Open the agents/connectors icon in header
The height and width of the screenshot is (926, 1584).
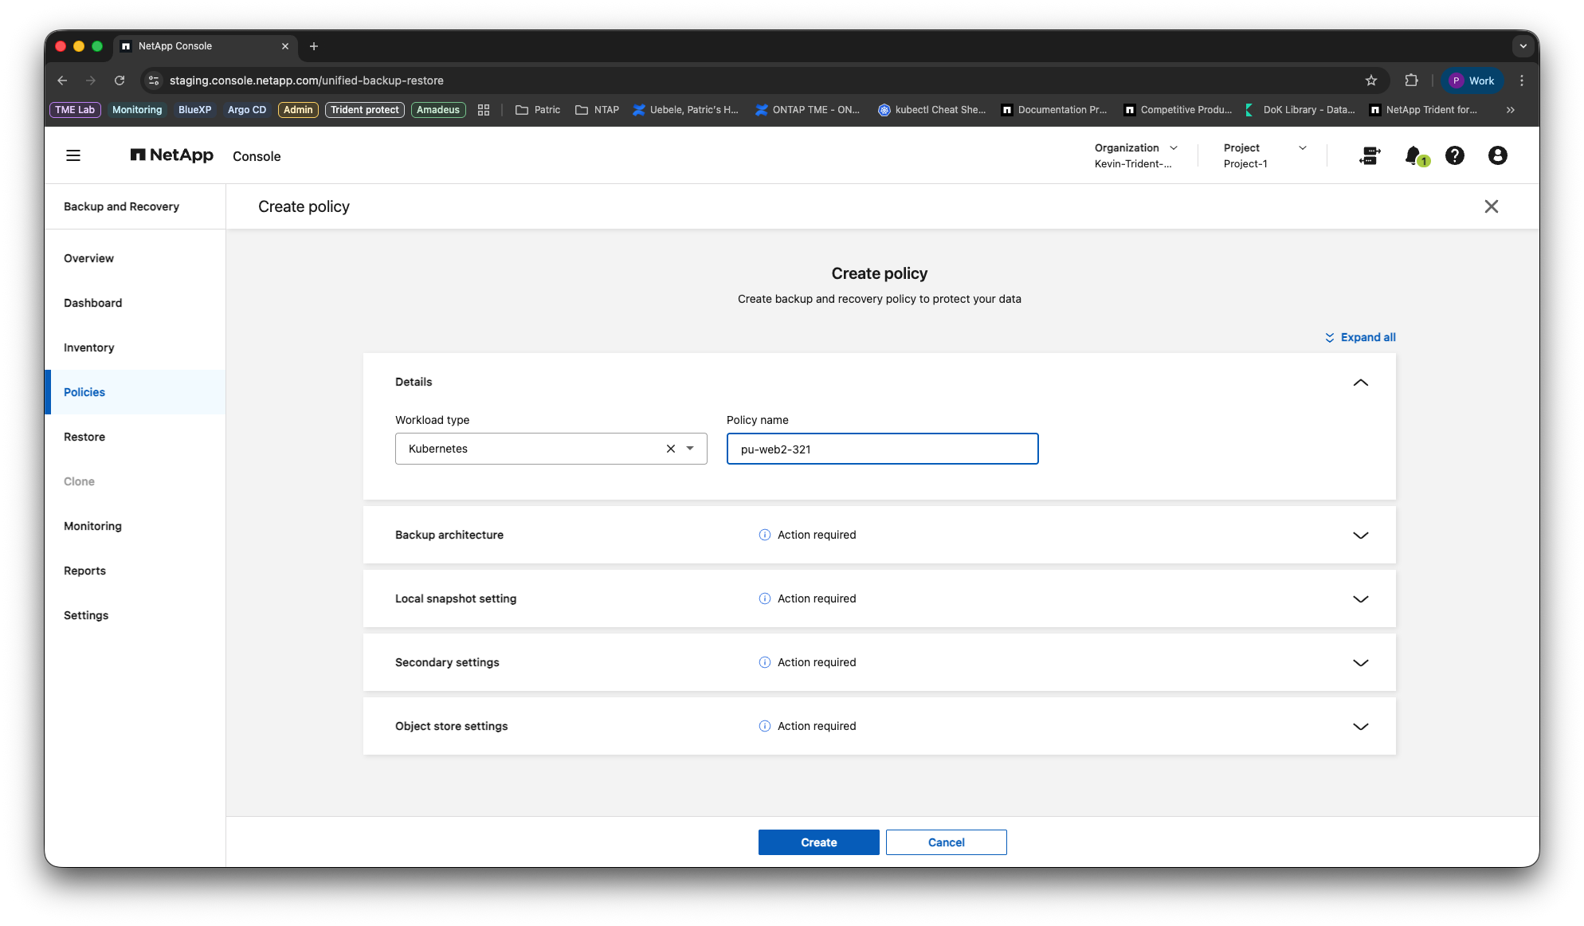[x=1370, y=155]
